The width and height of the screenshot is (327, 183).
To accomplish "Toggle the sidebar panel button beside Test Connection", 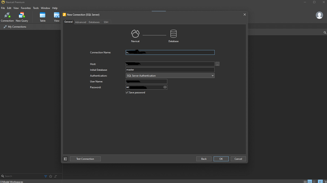I will click(65, 159).
